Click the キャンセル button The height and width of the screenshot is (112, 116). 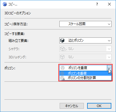72,106
